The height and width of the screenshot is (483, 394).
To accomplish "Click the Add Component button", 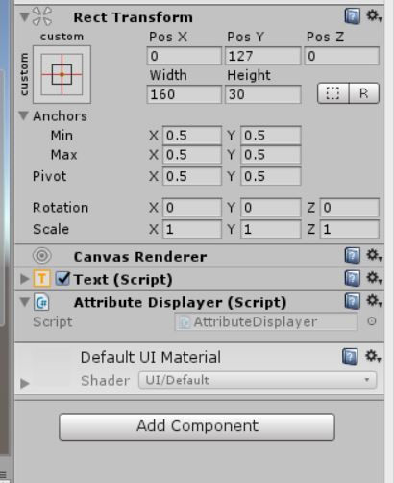I will pyautogui.click(x=197, y=426).
